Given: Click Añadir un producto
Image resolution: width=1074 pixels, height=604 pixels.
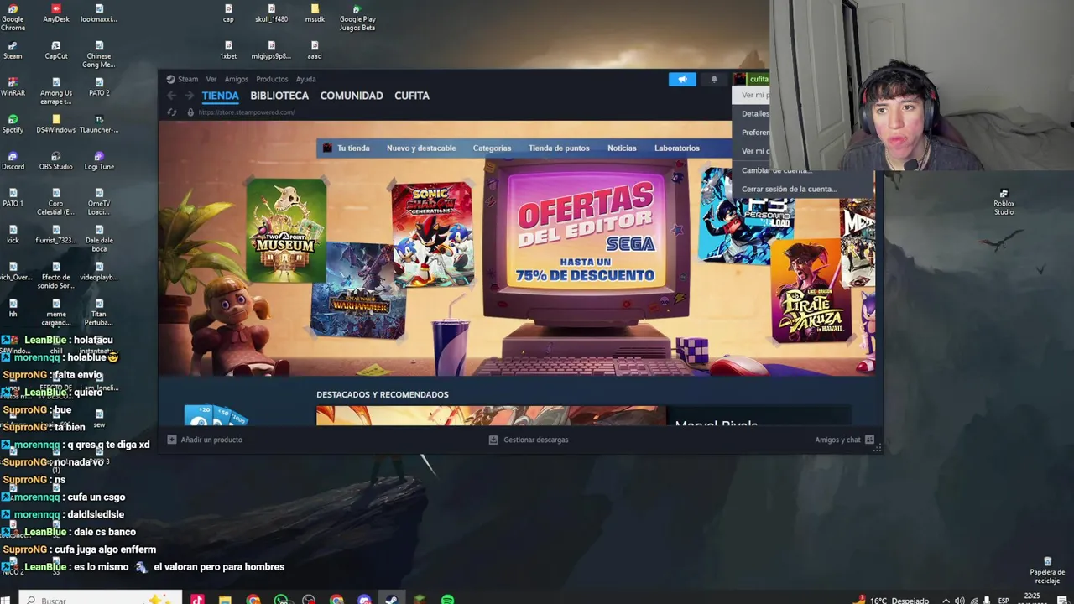Looking at the screenshot, I should tap(205, 440).
